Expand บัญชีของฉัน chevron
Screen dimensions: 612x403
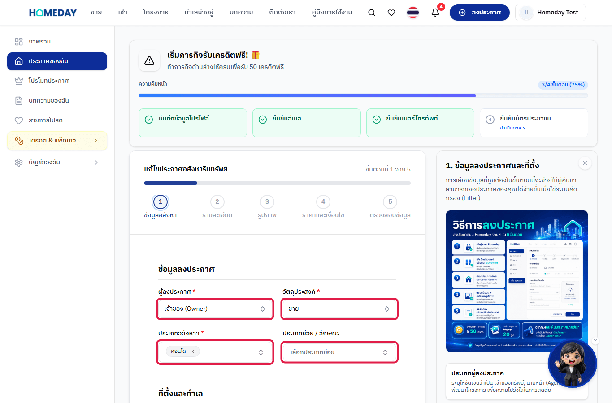coord(96,163)
